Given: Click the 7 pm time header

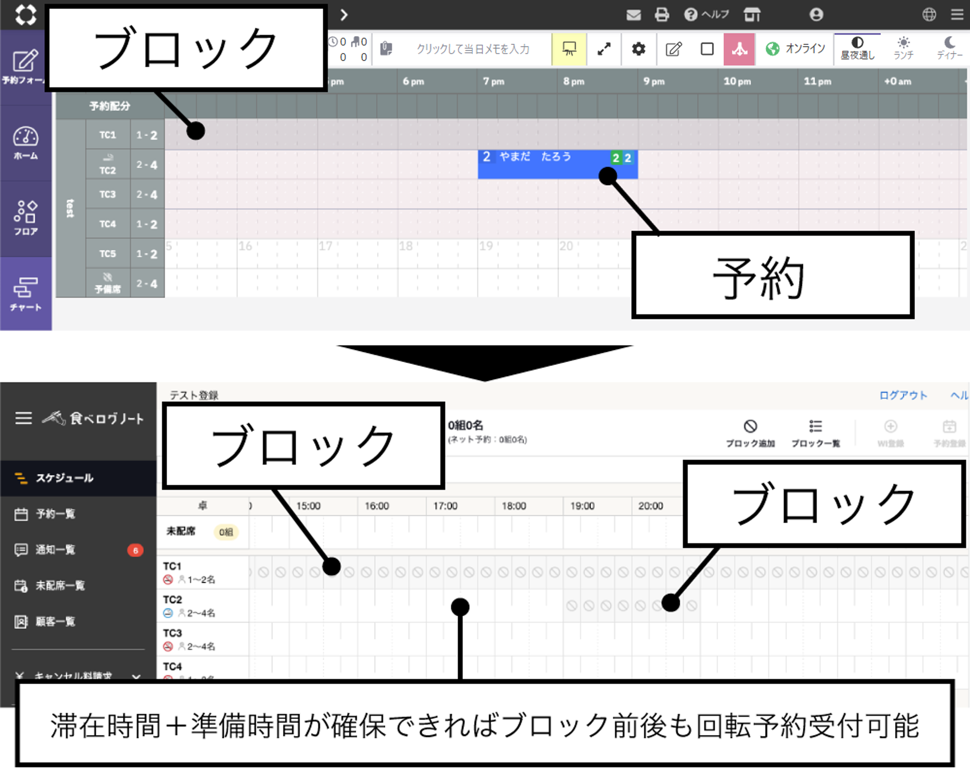Looking at the screenshot, I should 494,82.
